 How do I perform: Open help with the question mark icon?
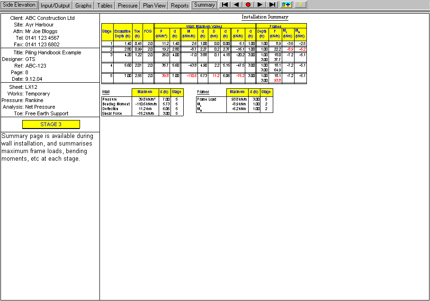point(300,5)
